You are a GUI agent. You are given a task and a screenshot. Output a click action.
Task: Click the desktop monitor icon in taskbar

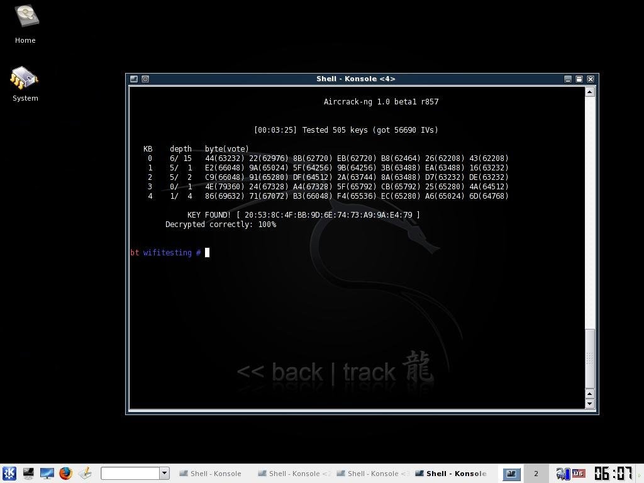47,473
